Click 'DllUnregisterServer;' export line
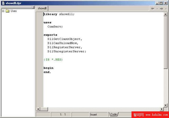 (67, 51)
